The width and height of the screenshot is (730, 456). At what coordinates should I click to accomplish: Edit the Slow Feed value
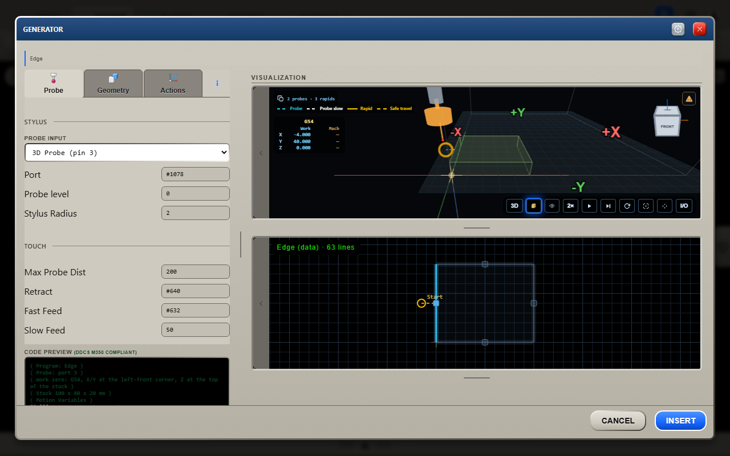pos(196,330)
